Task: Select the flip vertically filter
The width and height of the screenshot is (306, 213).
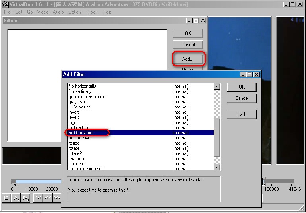Action: click(140, 91)
